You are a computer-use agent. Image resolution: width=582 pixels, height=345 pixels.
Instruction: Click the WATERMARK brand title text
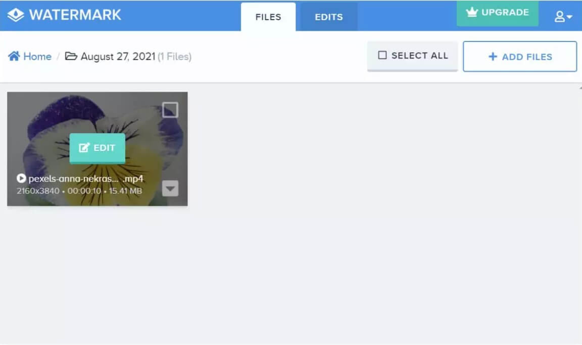click(x=75, y=15)
